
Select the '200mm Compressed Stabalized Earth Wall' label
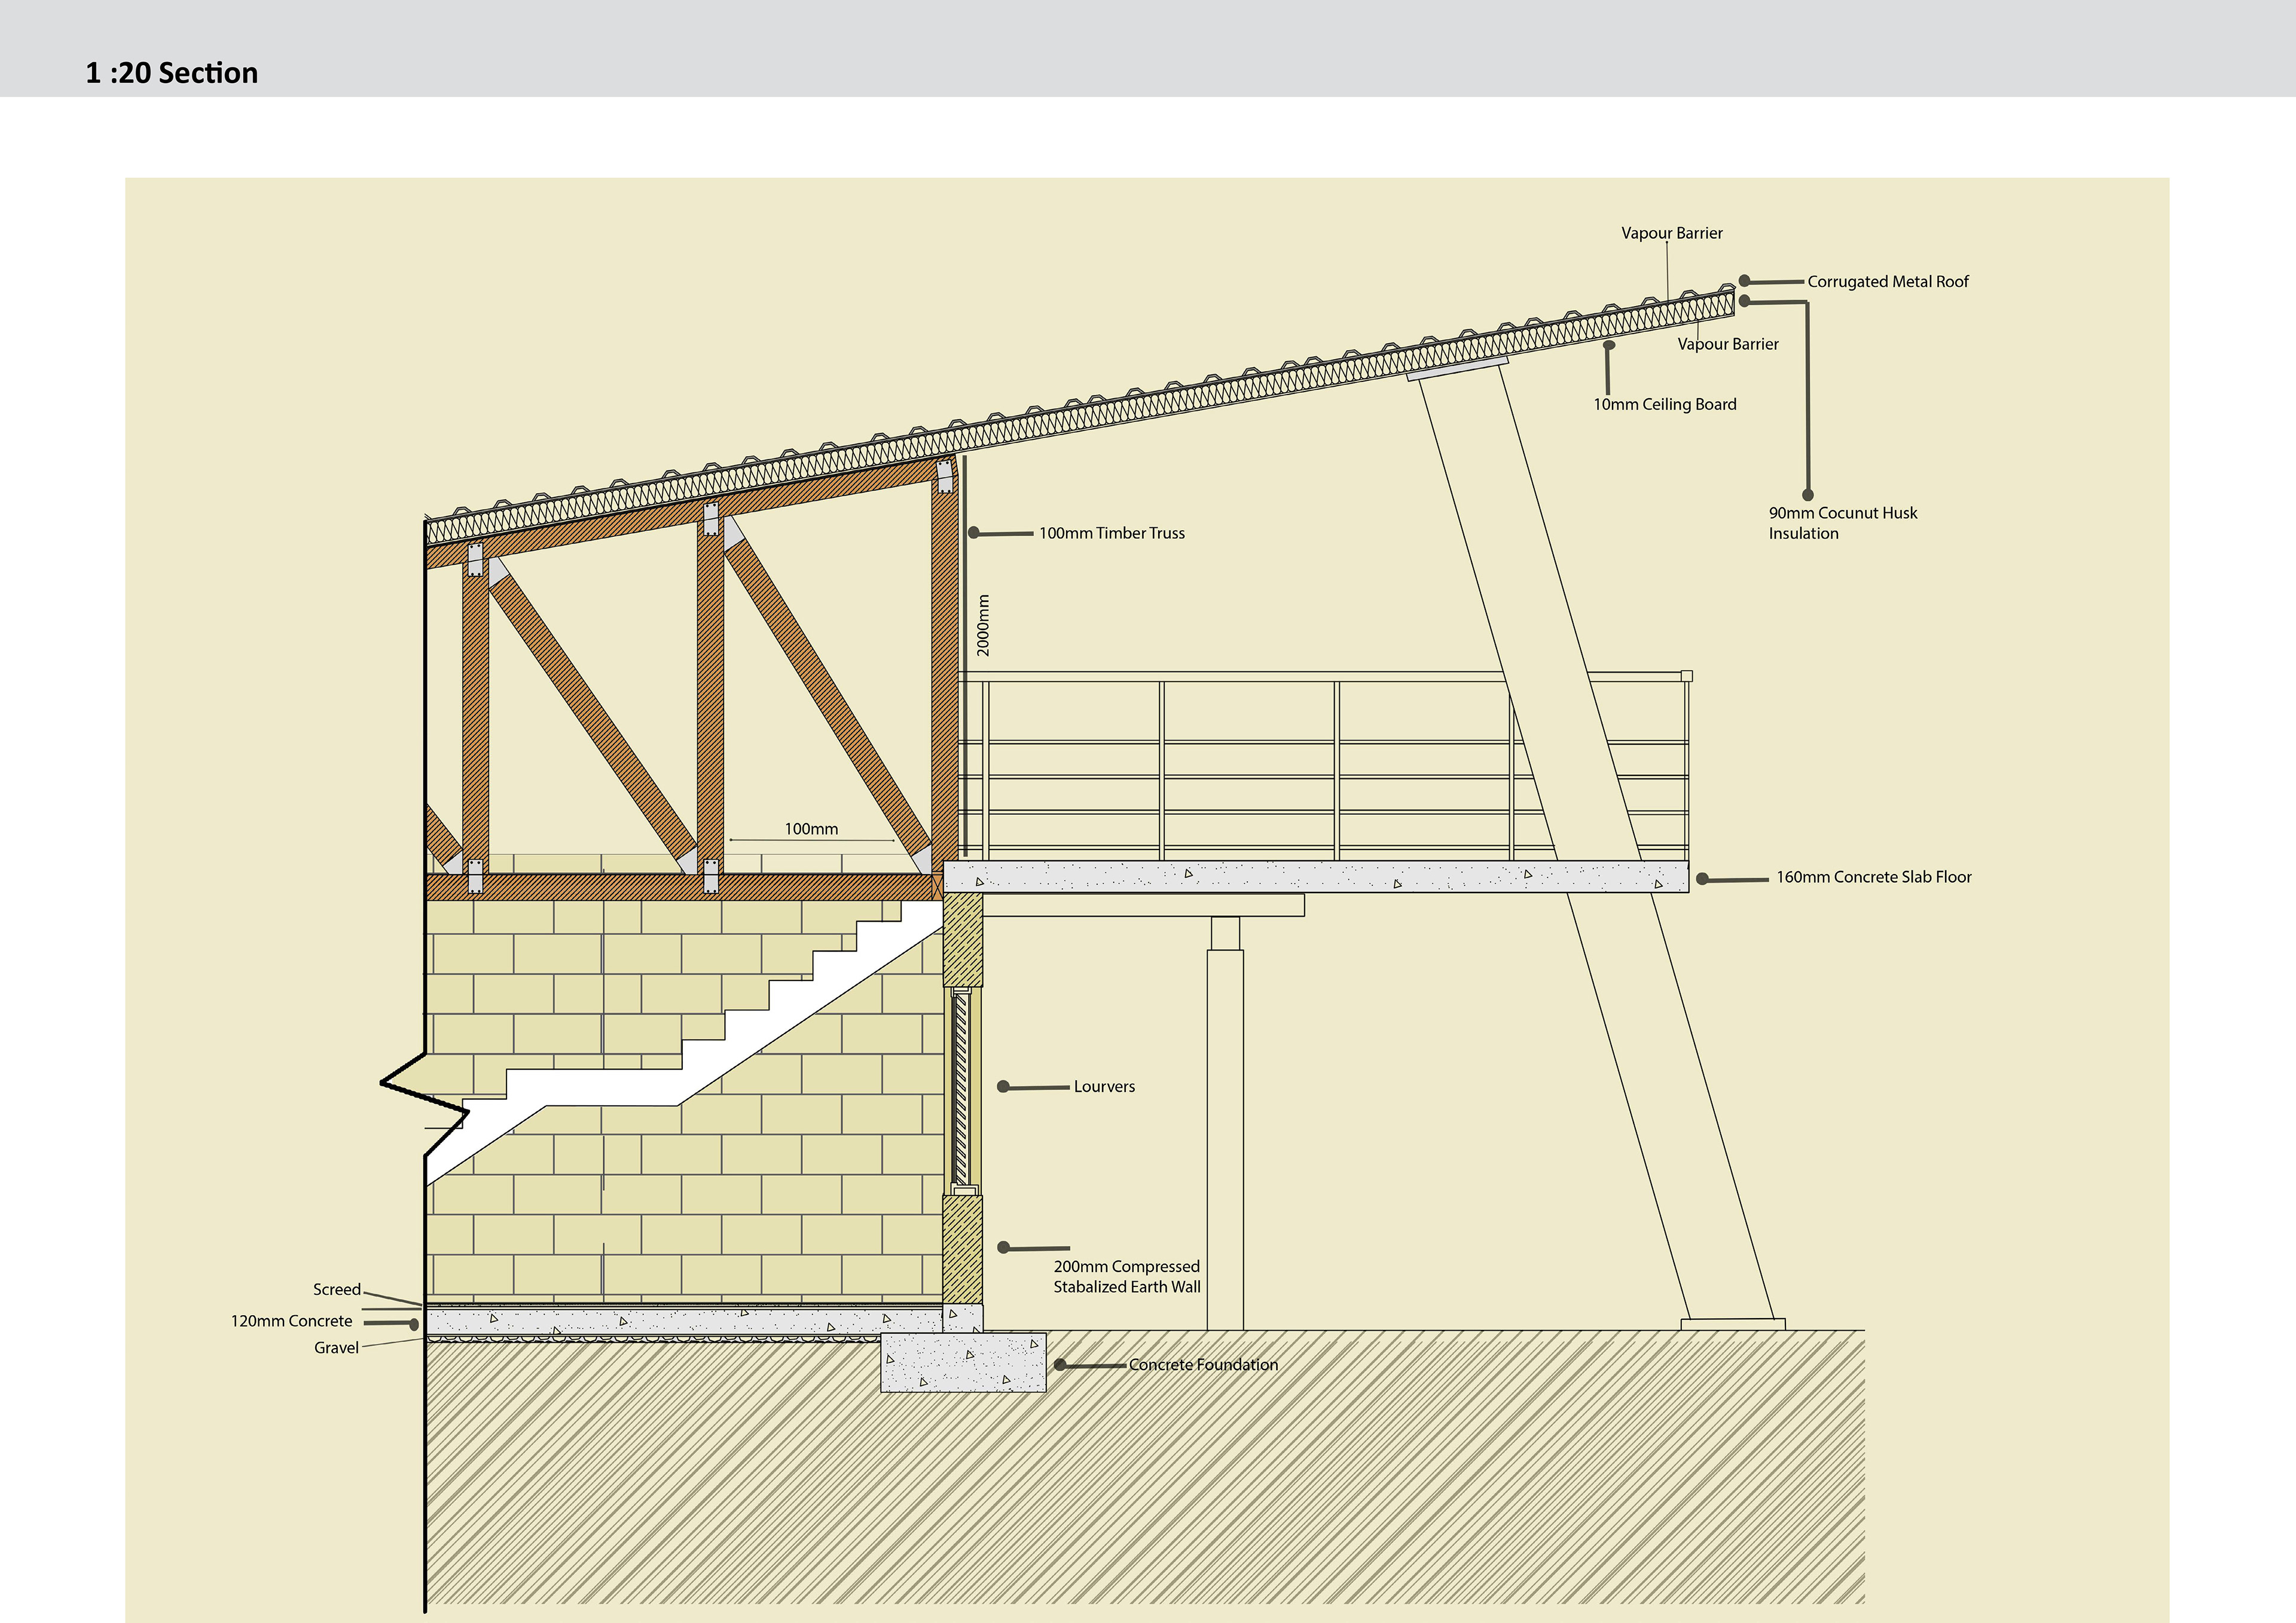point(1127,1277)
